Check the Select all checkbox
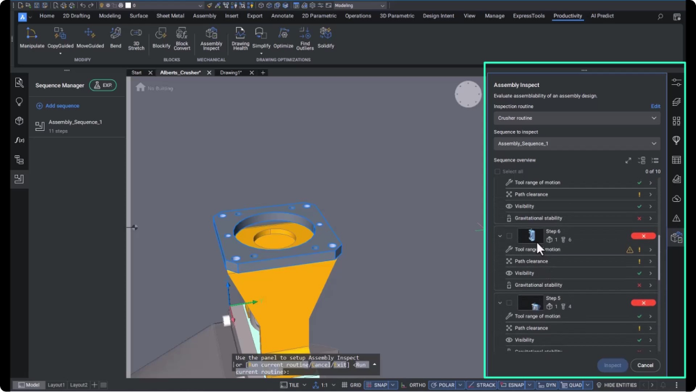696x392 pixels. (497, 171)
